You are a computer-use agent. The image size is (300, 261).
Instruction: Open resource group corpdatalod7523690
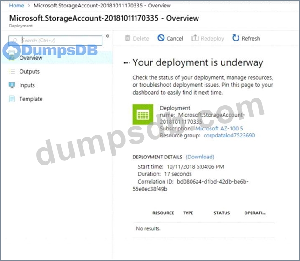click(229, 135)
